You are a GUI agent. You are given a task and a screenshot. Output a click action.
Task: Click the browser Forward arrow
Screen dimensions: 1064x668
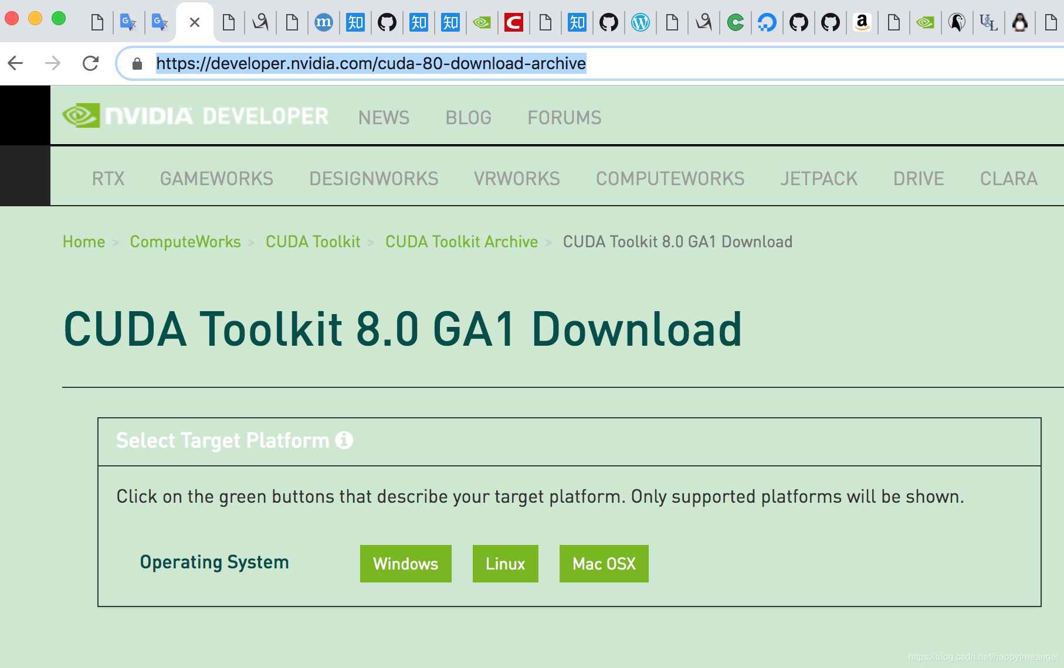(x=53, y=63)
